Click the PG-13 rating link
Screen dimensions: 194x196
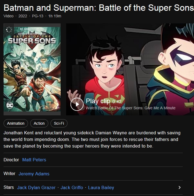coord(38,16)
